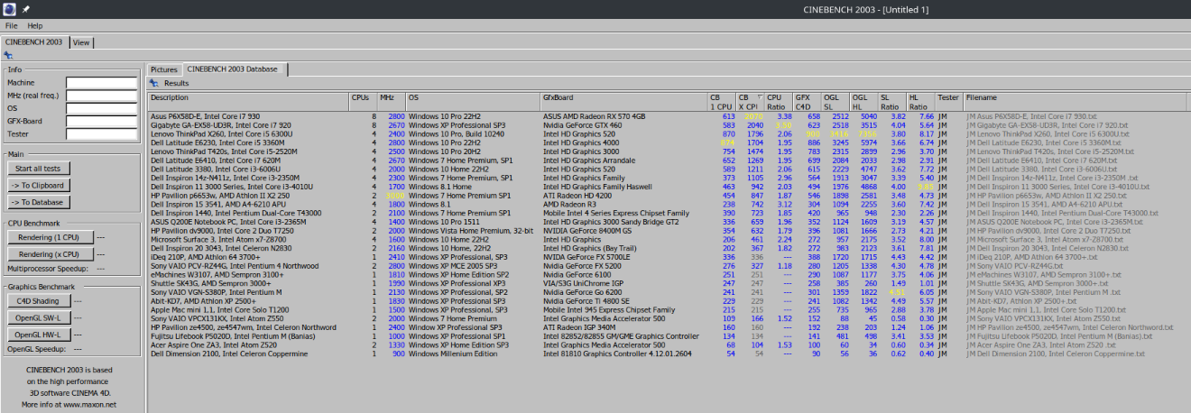
Task: Click the palette icon next to Results
Action: pos(154,83)
